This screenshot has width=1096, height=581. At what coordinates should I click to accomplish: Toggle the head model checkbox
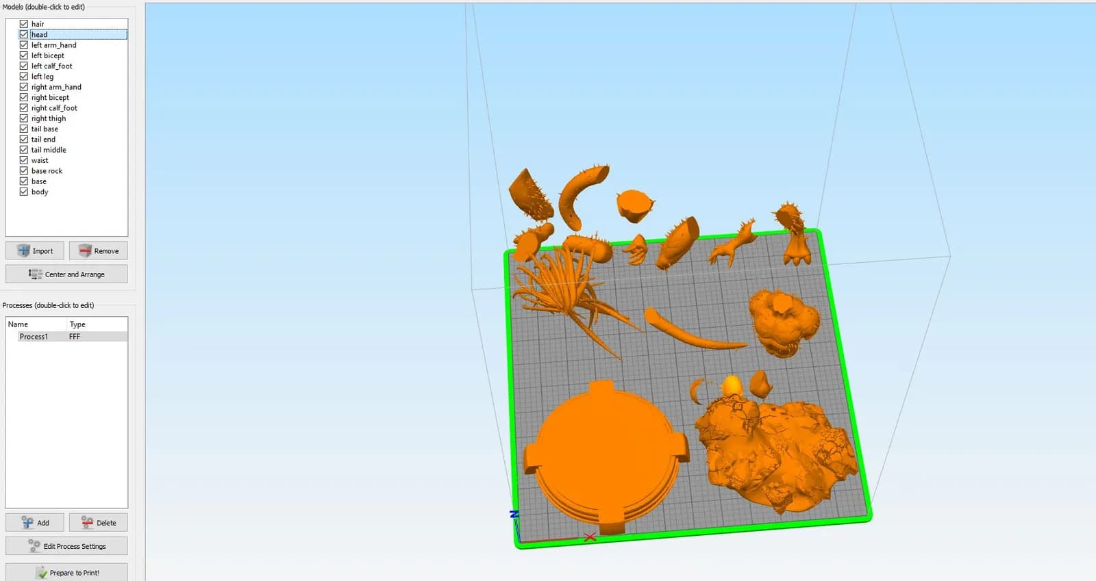pos(24,34)
